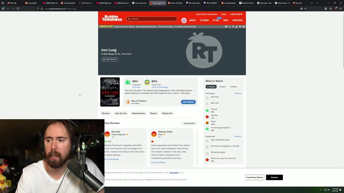The width and height of the screenshot is (344, 193).
Task: Open the Facebook social icon
Action: [x=226, y=27]
